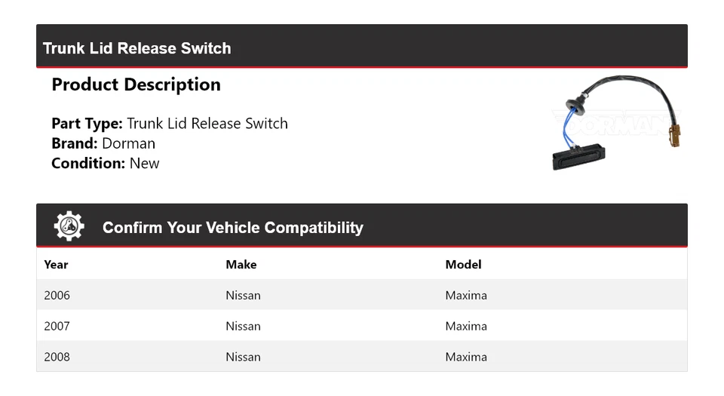Select the Make column header
The width and height of the screenshot is (724, 396).
pos(241,265)
